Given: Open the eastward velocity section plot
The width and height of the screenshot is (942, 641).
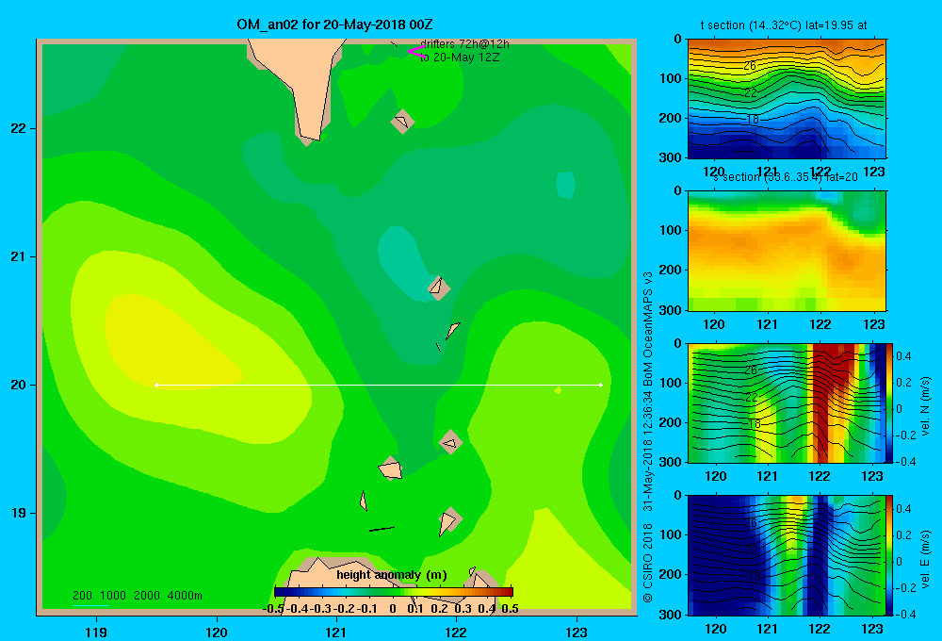Looking at the screenshot, I should tap(787, 555).
